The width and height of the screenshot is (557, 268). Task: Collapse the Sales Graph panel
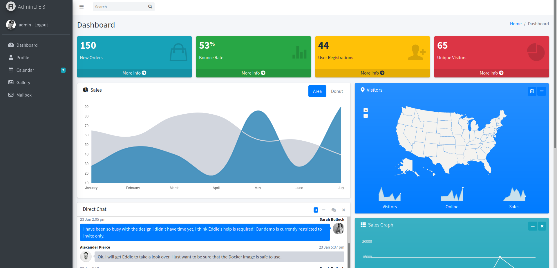(x=533, y=226)
